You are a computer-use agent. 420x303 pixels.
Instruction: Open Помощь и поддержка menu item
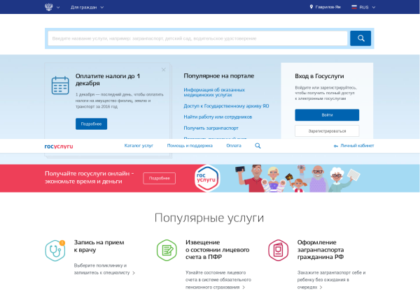pyautogui.click(x=190, y=146)
